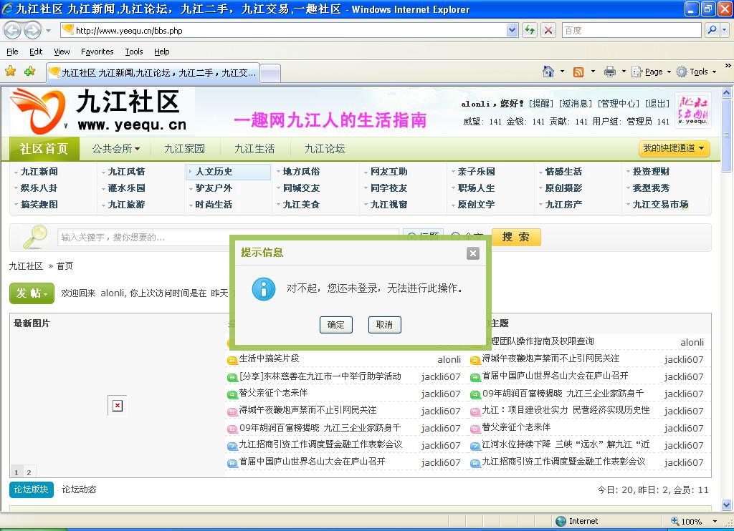Switch to the 九江论坛 nav tab
Image resolution: width=734 pixels, height=531 pixels.
coord(325,149)
